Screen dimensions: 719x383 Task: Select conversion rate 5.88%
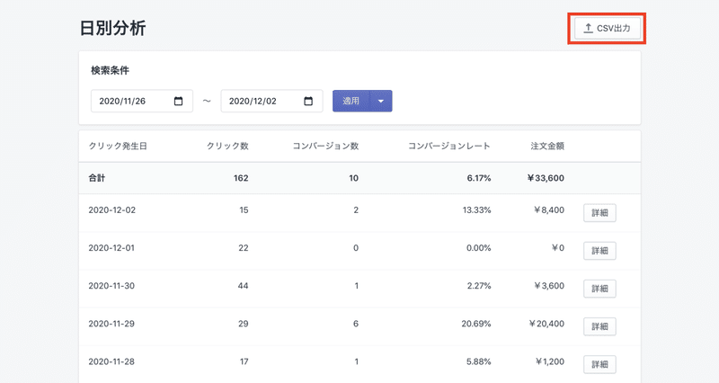click(479, 361)
